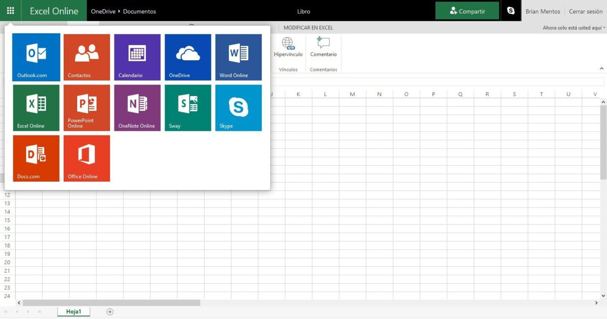Open the OneDrive tile
Screen dimensions: 607x319
(188, 57)
